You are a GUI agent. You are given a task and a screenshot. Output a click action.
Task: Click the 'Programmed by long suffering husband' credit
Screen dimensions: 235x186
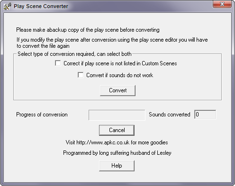pyautogui.click(x=117, y=153)
